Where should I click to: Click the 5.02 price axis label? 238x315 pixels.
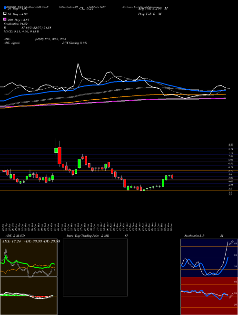pyautogui.click(x=231, y=178)
